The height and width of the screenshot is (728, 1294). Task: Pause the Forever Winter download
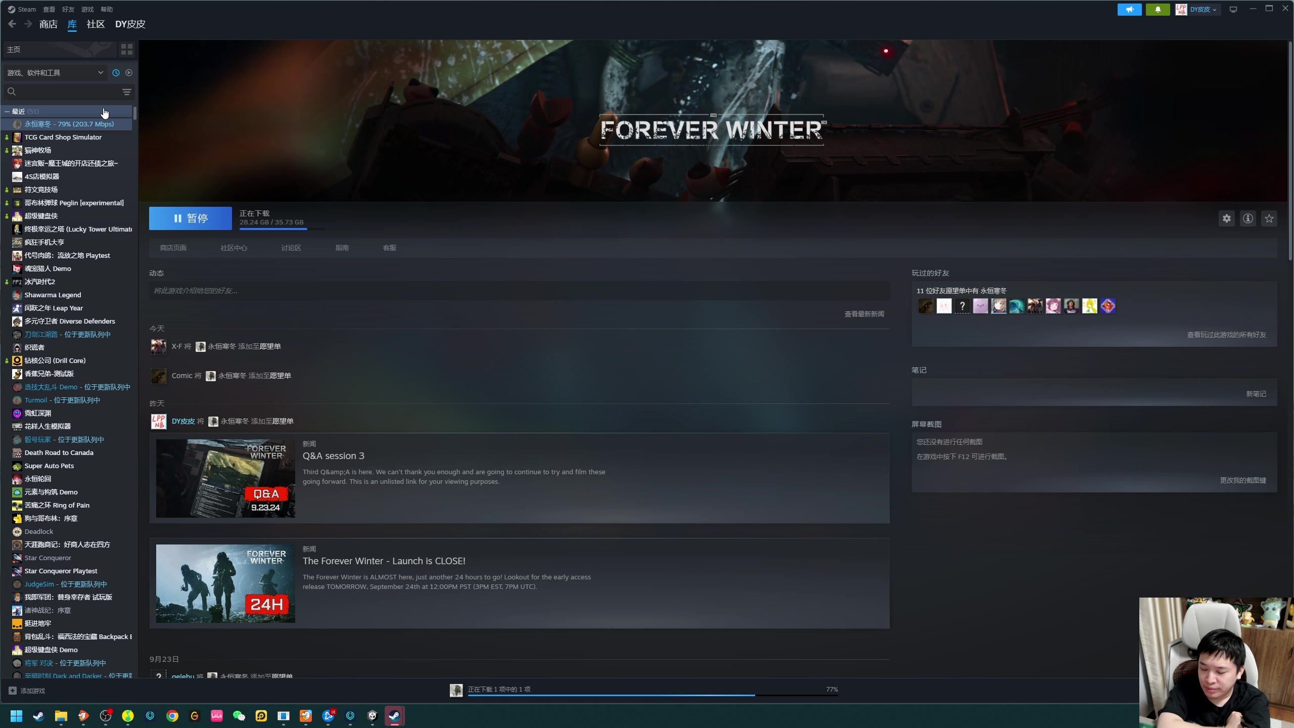[x=191, y=218]
